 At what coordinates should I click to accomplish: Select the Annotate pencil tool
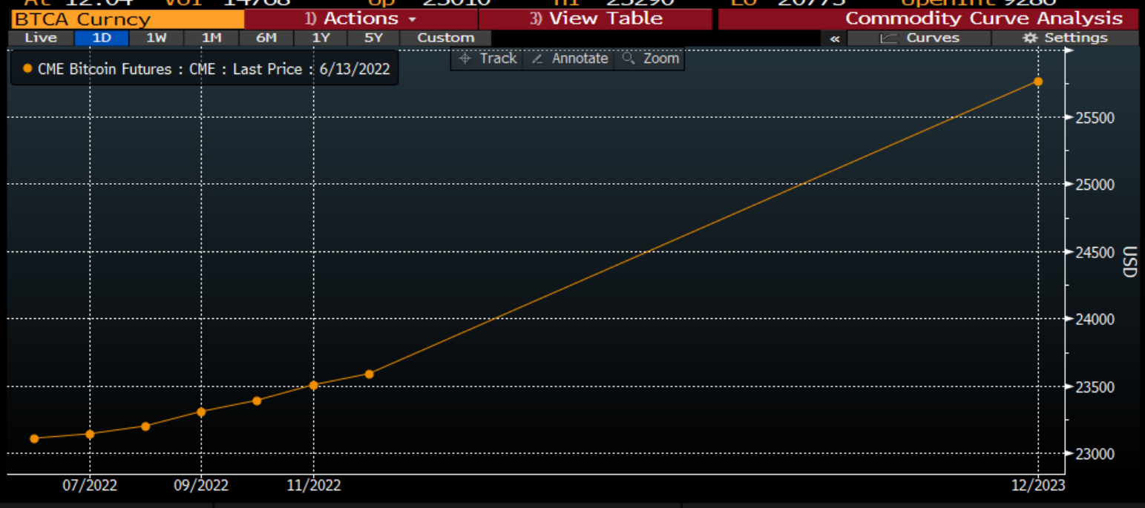(569, 59)
